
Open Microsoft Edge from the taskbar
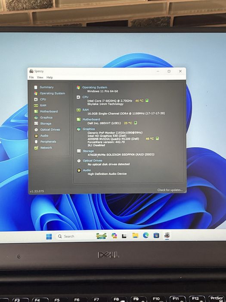(x=146, y=235)
